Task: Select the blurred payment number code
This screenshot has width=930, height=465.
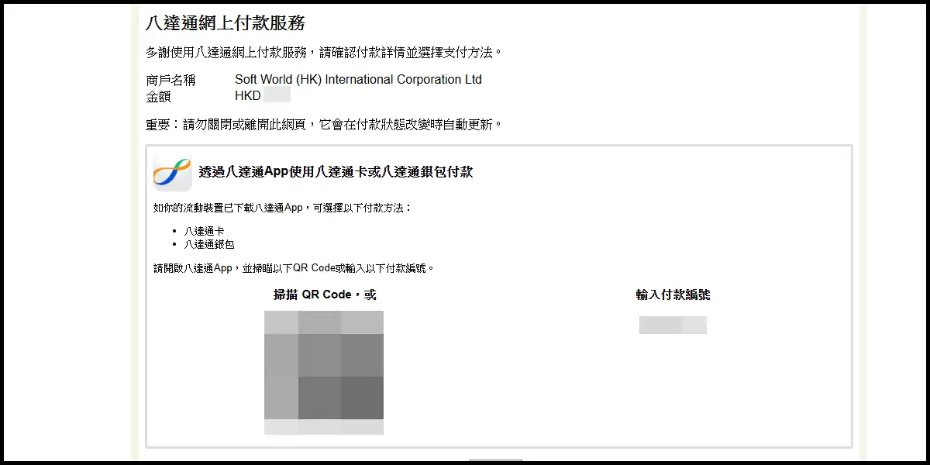Action: pos(673,325)
